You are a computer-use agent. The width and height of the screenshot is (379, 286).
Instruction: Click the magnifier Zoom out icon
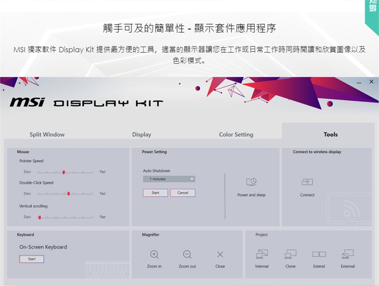point(187,254)
